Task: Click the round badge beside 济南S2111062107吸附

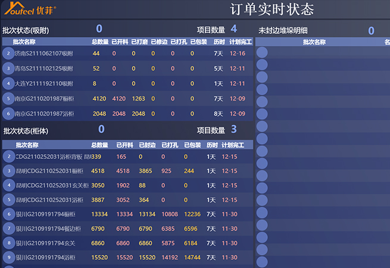Action: [8, 54]
